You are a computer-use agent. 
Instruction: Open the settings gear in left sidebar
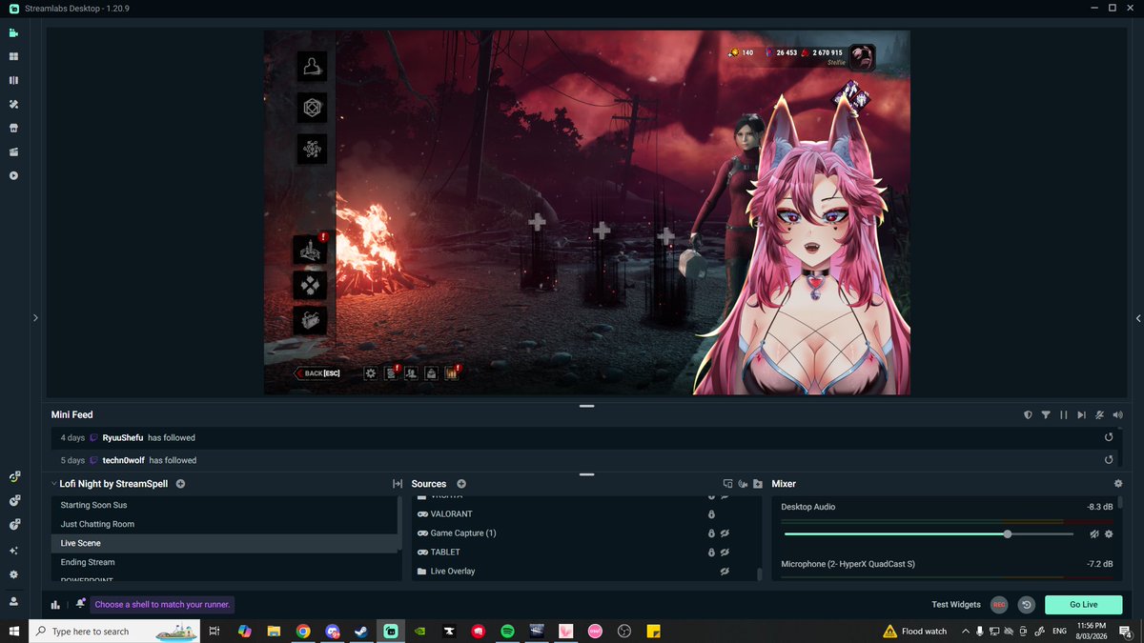pyautogui.click(x=13, y=574)
